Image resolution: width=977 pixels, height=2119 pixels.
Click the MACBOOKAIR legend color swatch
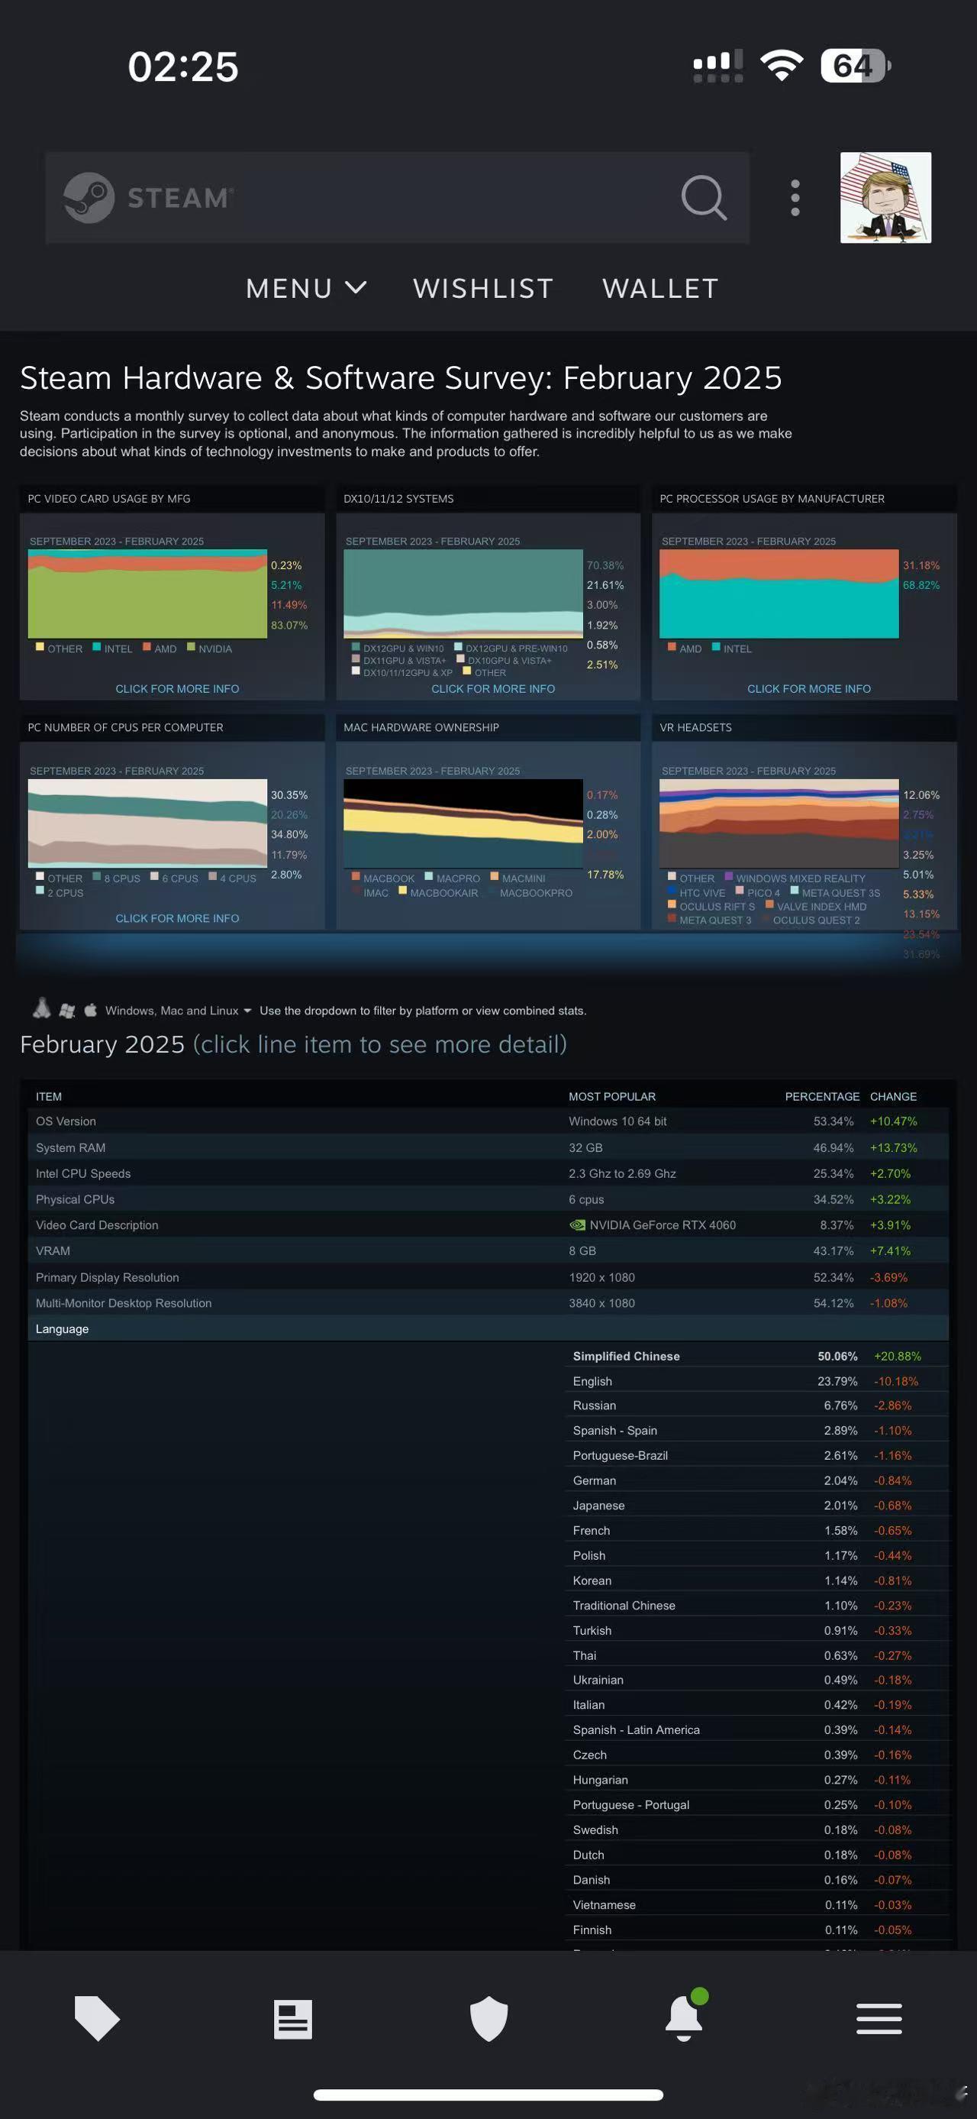click(x=403, y=891)
